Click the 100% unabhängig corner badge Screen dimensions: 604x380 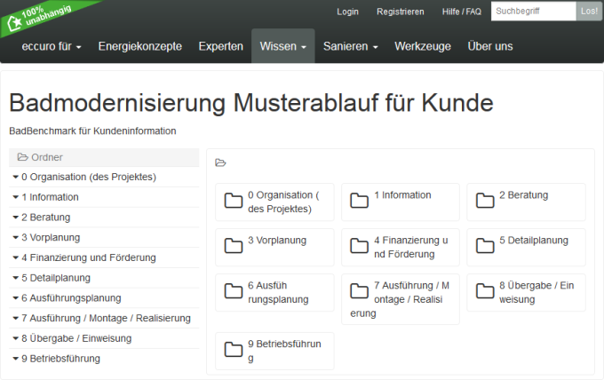[x=36, y=18]
